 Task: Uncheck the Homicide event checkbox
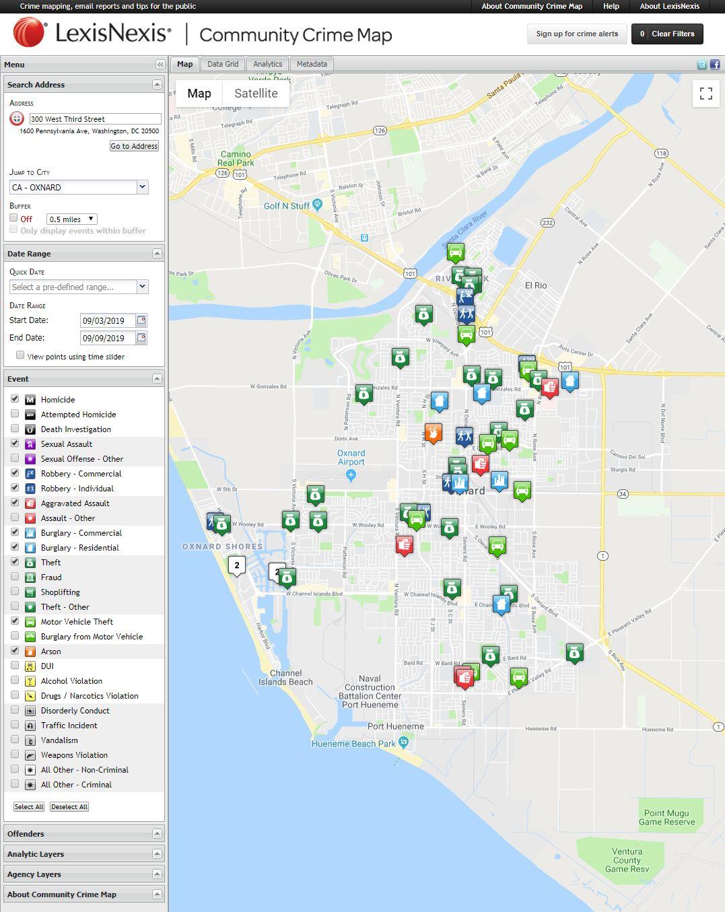(15, 398)
